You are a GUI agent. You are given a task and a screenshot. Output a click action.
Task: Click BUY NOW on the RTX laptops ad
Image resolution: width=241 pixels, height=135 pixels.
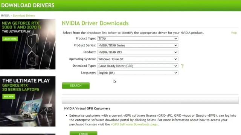click(9, 97)
